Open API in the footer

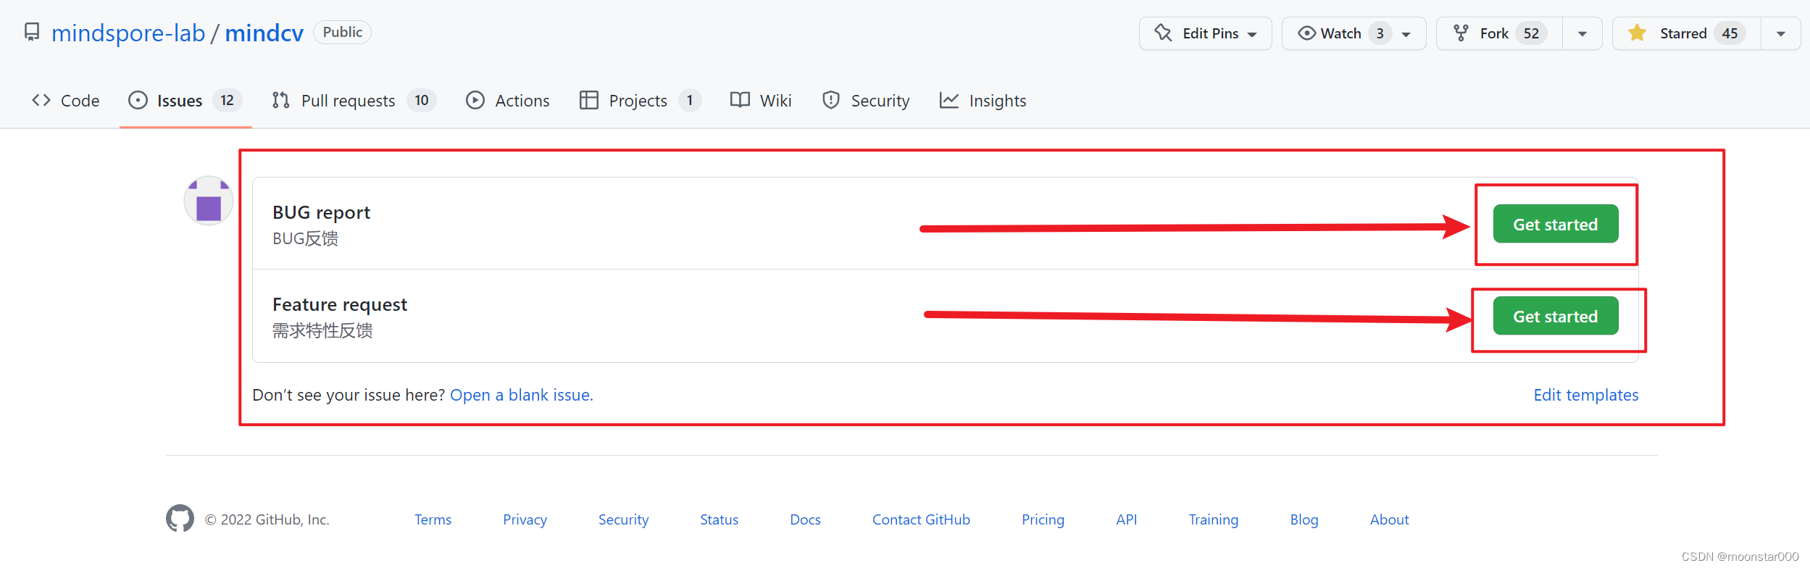point(1127,519)
